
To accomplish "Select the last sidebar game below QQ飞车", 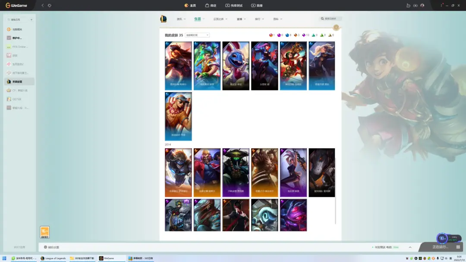I will point(19,108).
